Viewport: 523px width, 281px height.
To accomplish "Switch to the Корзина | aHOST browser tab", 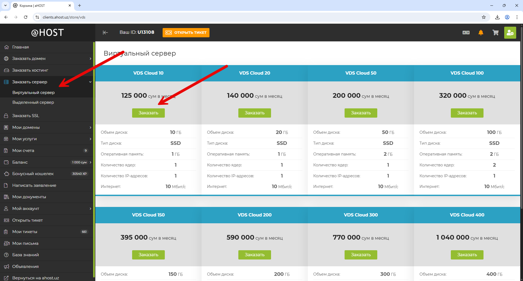I will tap(42, 5).
